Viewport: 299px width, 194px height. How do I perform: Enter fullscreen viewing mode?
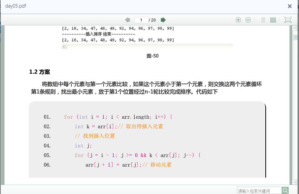click(x=288, y=20)
